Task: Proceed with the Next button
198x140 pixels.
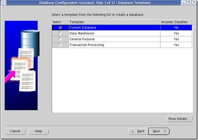Action: (x=159, y=131)
